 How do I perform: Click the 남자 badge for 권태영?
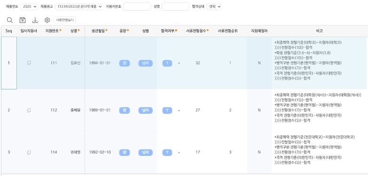coord(146,153)
